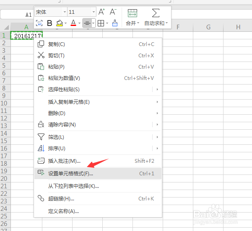Click the Copy icon in the context menu
Viewport: 252px width, 231px height.
(x=41, y=44)
